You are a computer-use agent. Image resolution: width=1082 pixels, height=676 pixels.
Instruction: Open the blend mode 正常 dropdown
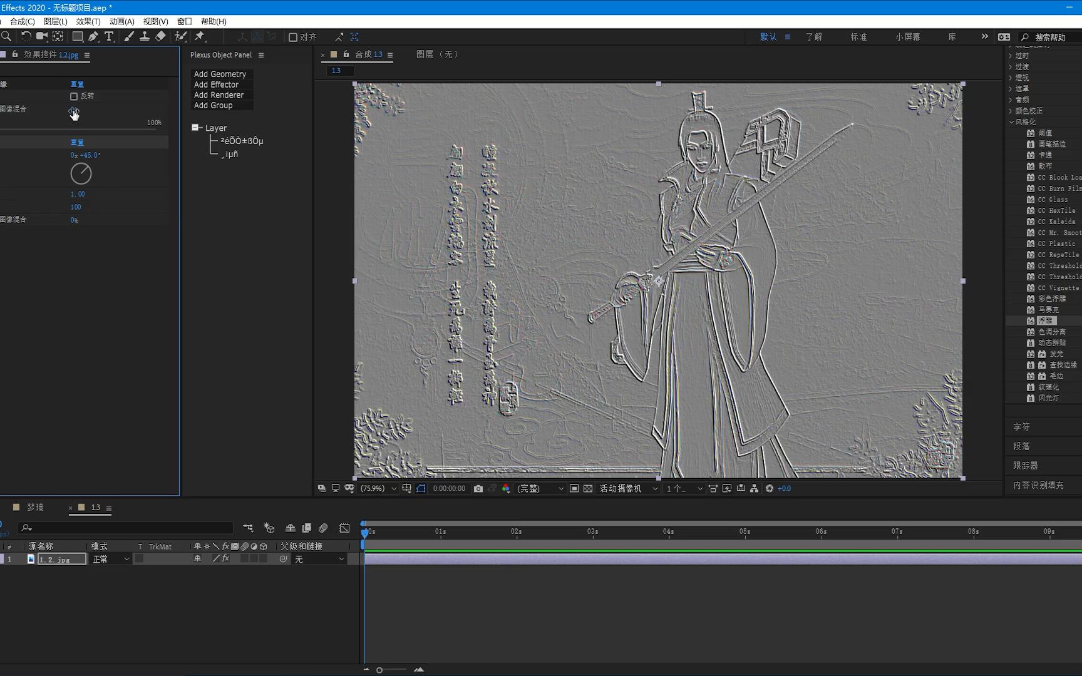(x=111, y=559)
